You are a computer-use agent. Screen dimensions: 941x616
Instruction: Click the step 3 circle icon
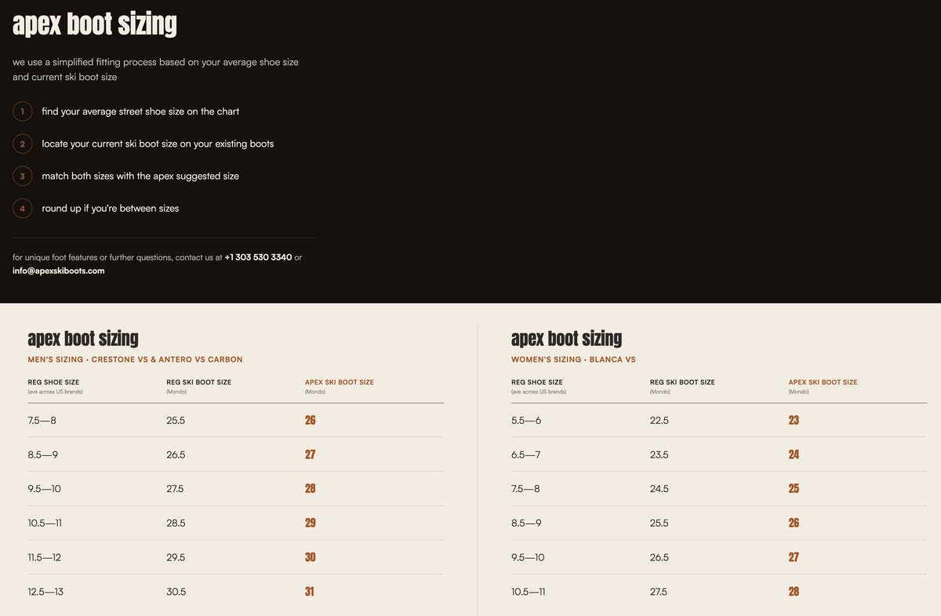(23, 176)
